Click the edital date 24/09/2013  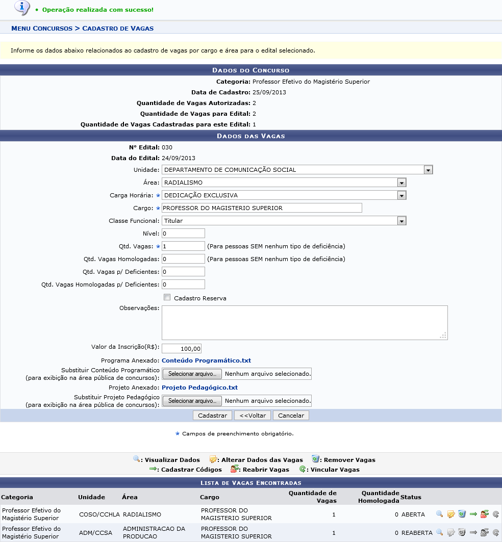tap(179, 158)
